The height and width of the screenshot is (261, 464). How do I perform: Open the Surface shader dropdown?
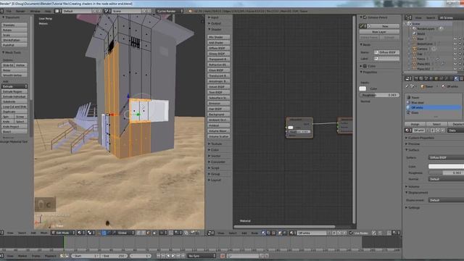point(447,158)
